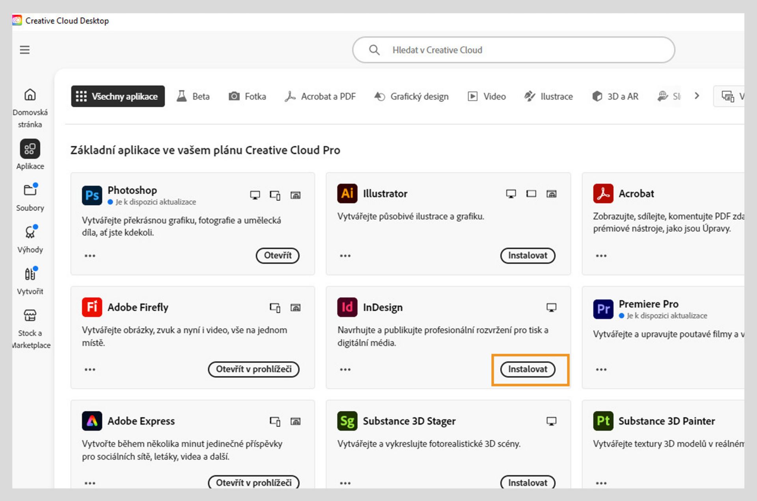The height and width of the screenshot is (501, 757).
Task: Select the Grafický design tab
Action: point(412,96)
